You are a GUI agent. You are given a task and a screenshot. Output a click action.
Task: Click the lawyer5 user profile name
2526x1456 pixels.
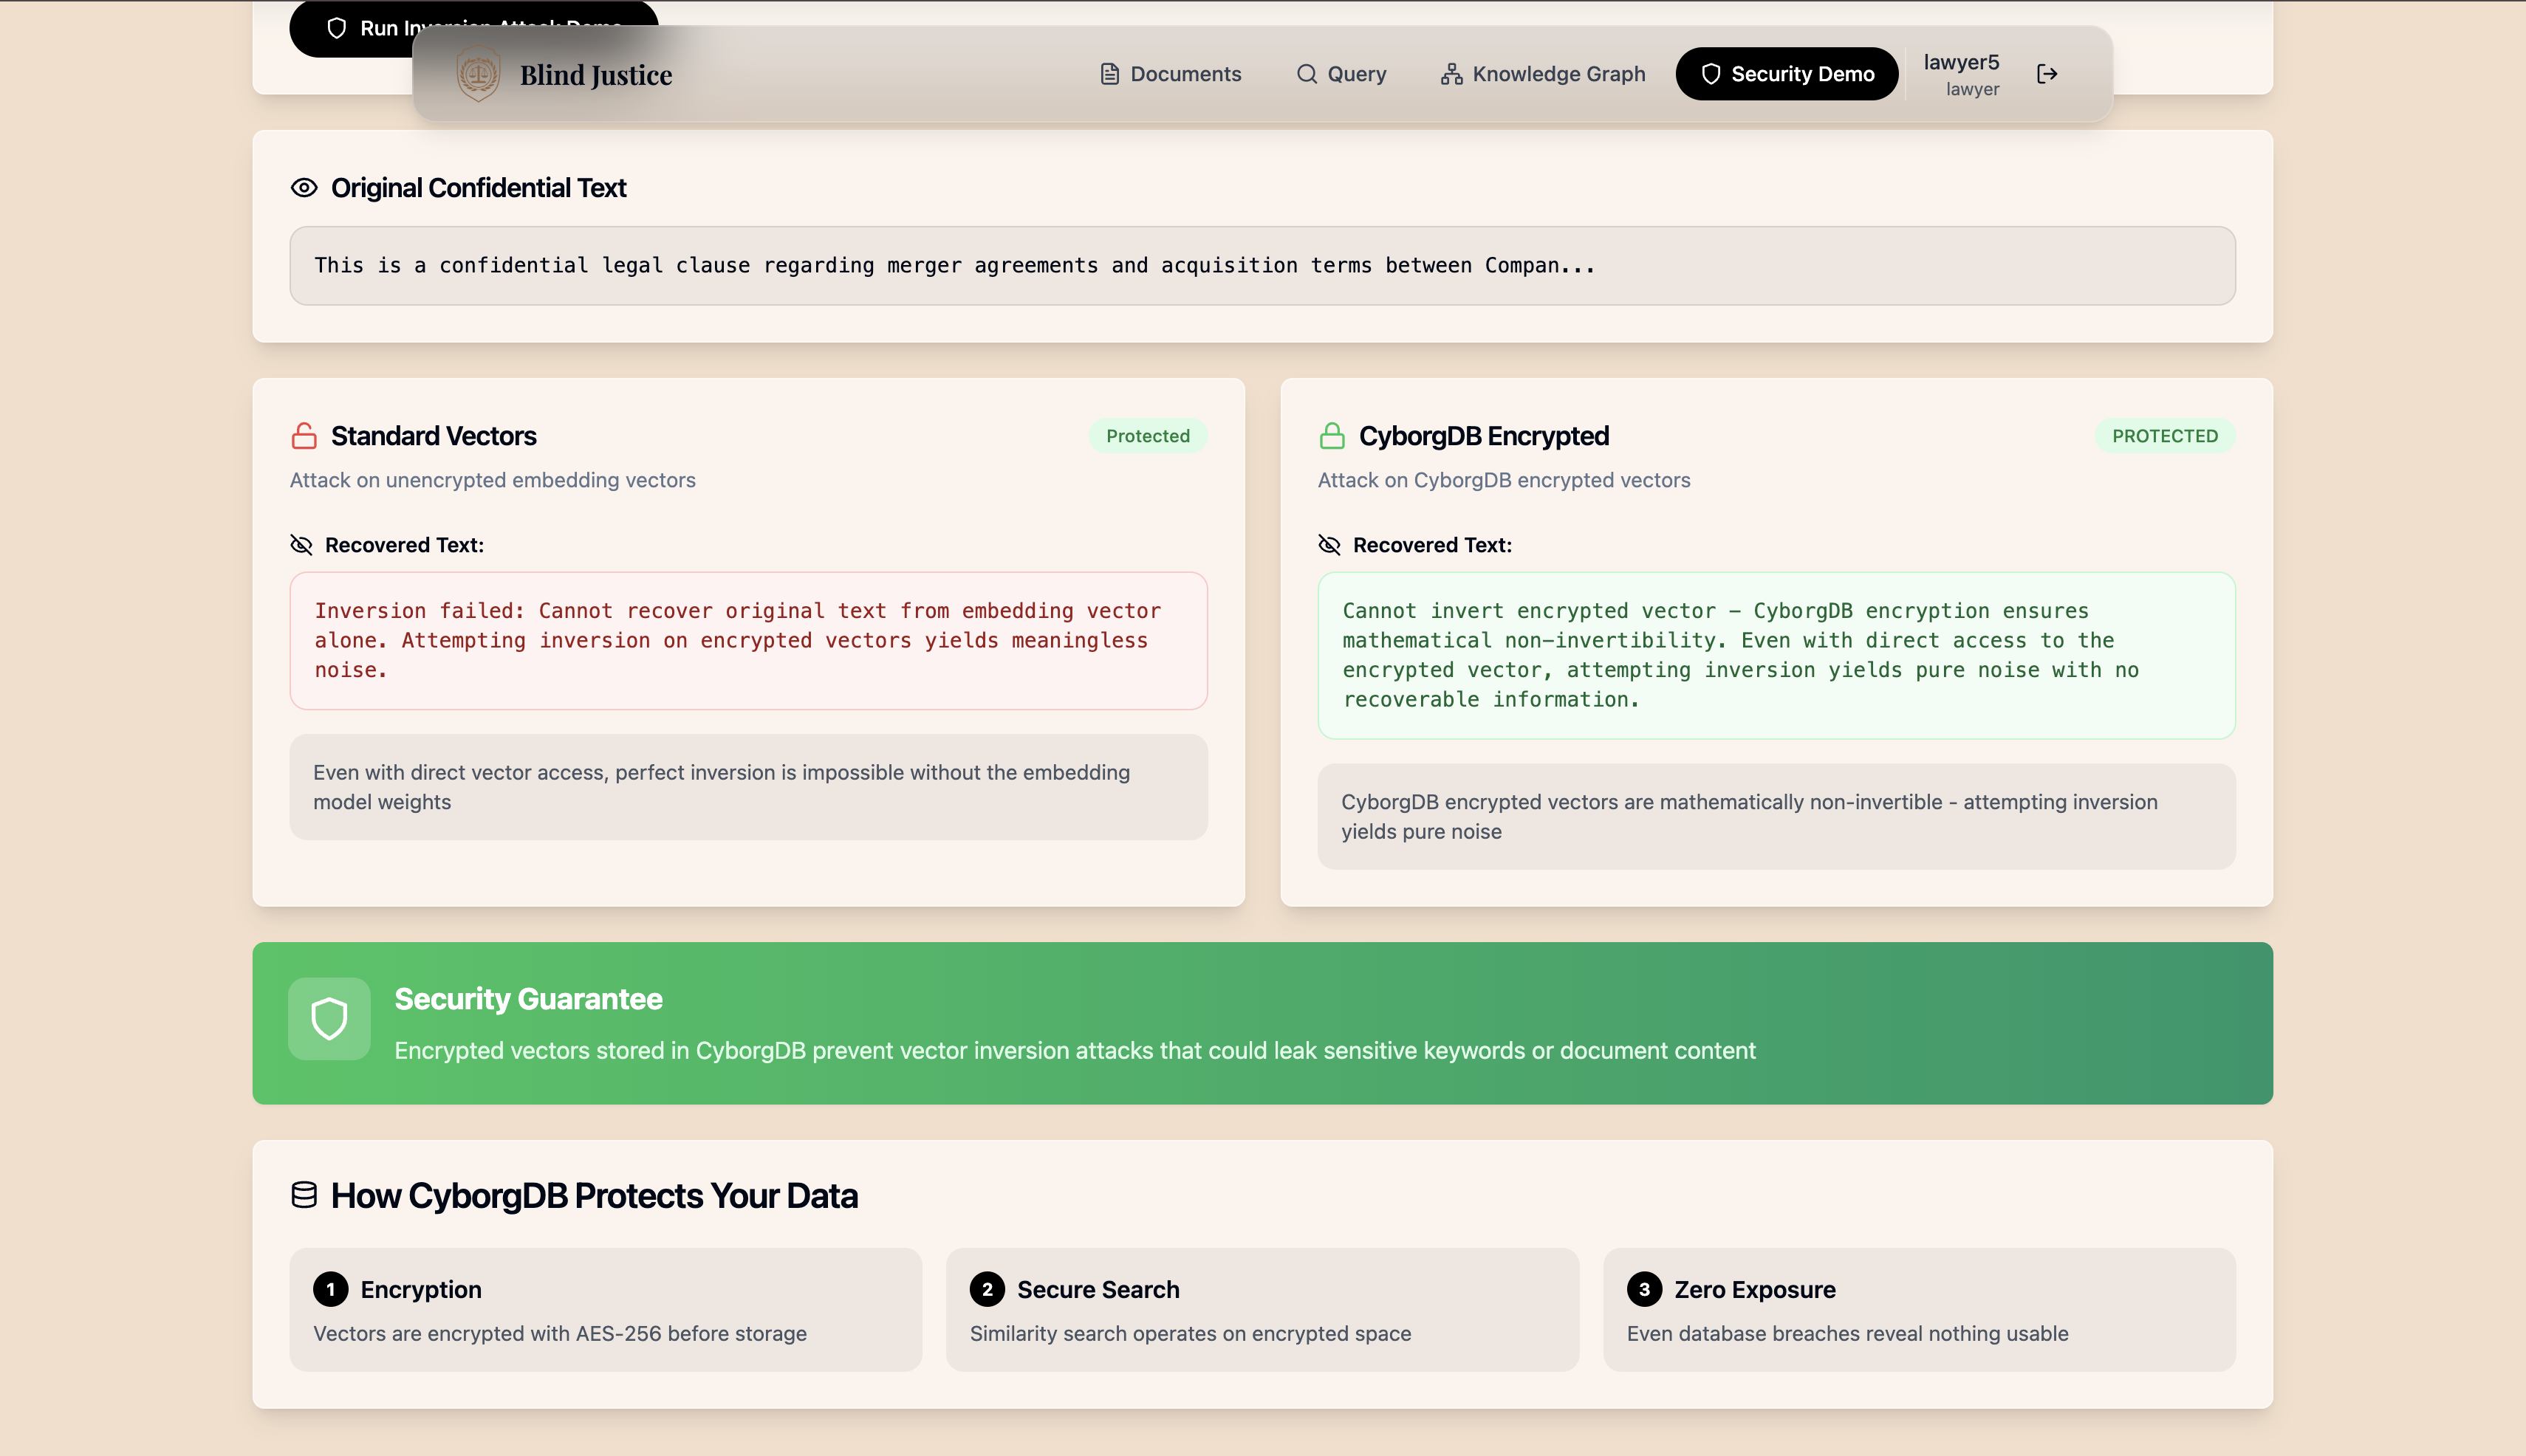click(x=1961, y=63)
